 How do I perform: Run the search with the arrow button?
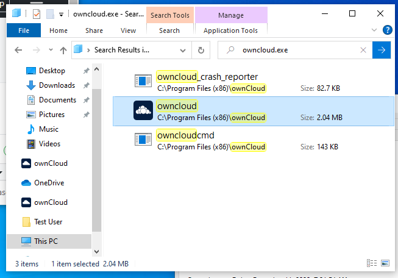pyautogui.click(x=382, y=50)
